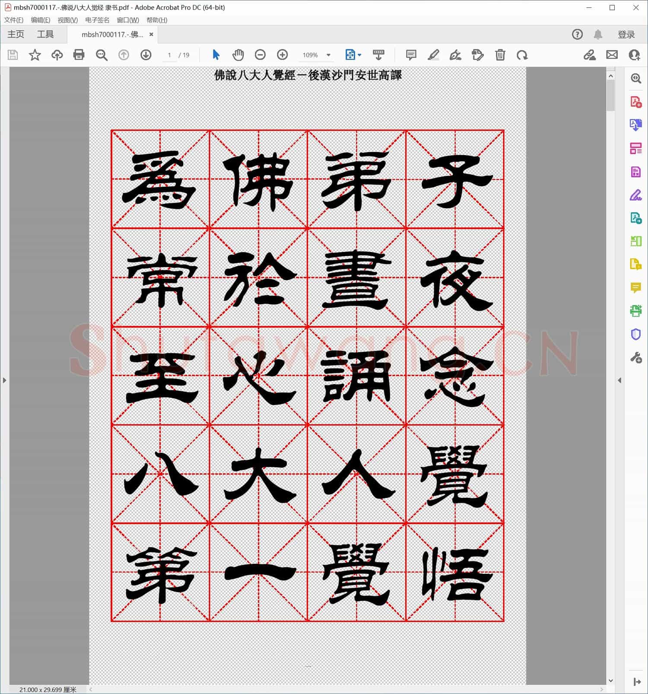Click the vertical scrollbar up arrow
The width and height of the screenshot is (648, 694).
(x=610, y=76)
